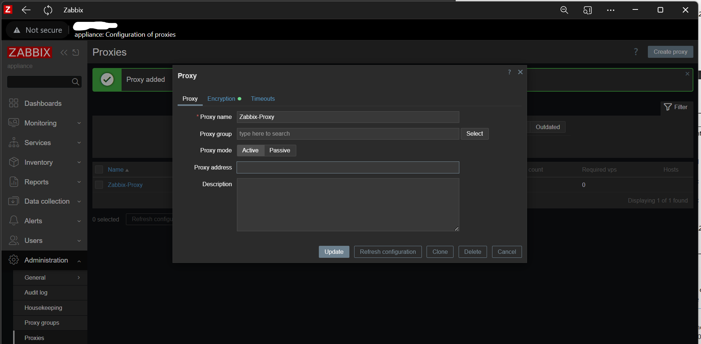The width and height of the screenshot is (701, 344).
Task: Click the zoom out magnifier icon
Action: click(x=564, y=10)
